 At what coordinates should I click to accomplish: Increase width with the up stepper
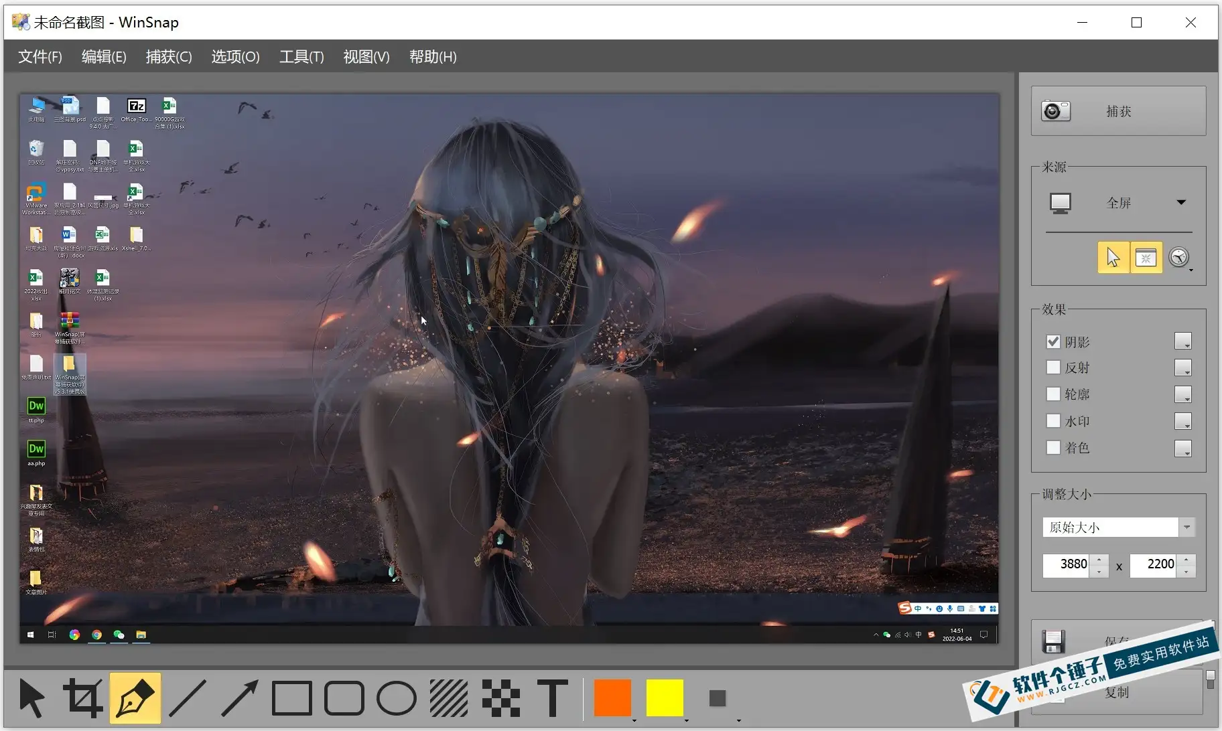[1099, 560]
